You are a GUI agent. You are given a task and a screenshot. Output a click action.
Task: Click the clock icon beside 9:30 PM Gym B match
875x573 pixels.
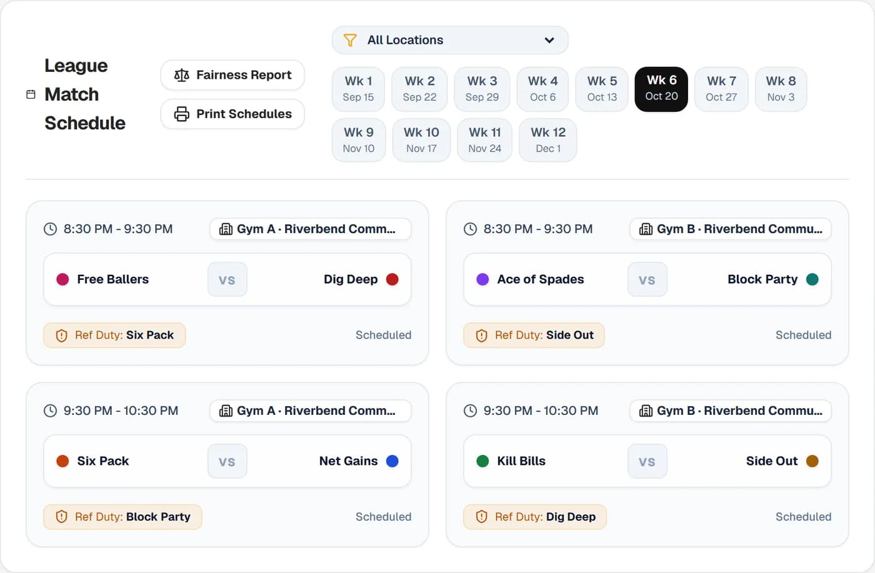click(470, 411)
